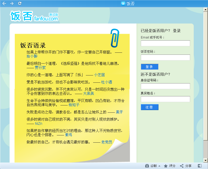Click the 身份证号码 label

click(149, 80)
